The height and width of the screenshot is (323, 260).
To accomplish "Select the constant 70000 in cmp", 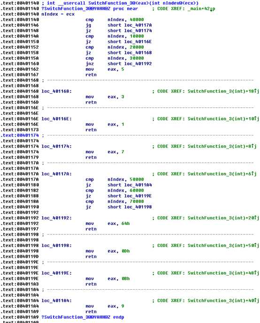I will (x=137, y=202).
